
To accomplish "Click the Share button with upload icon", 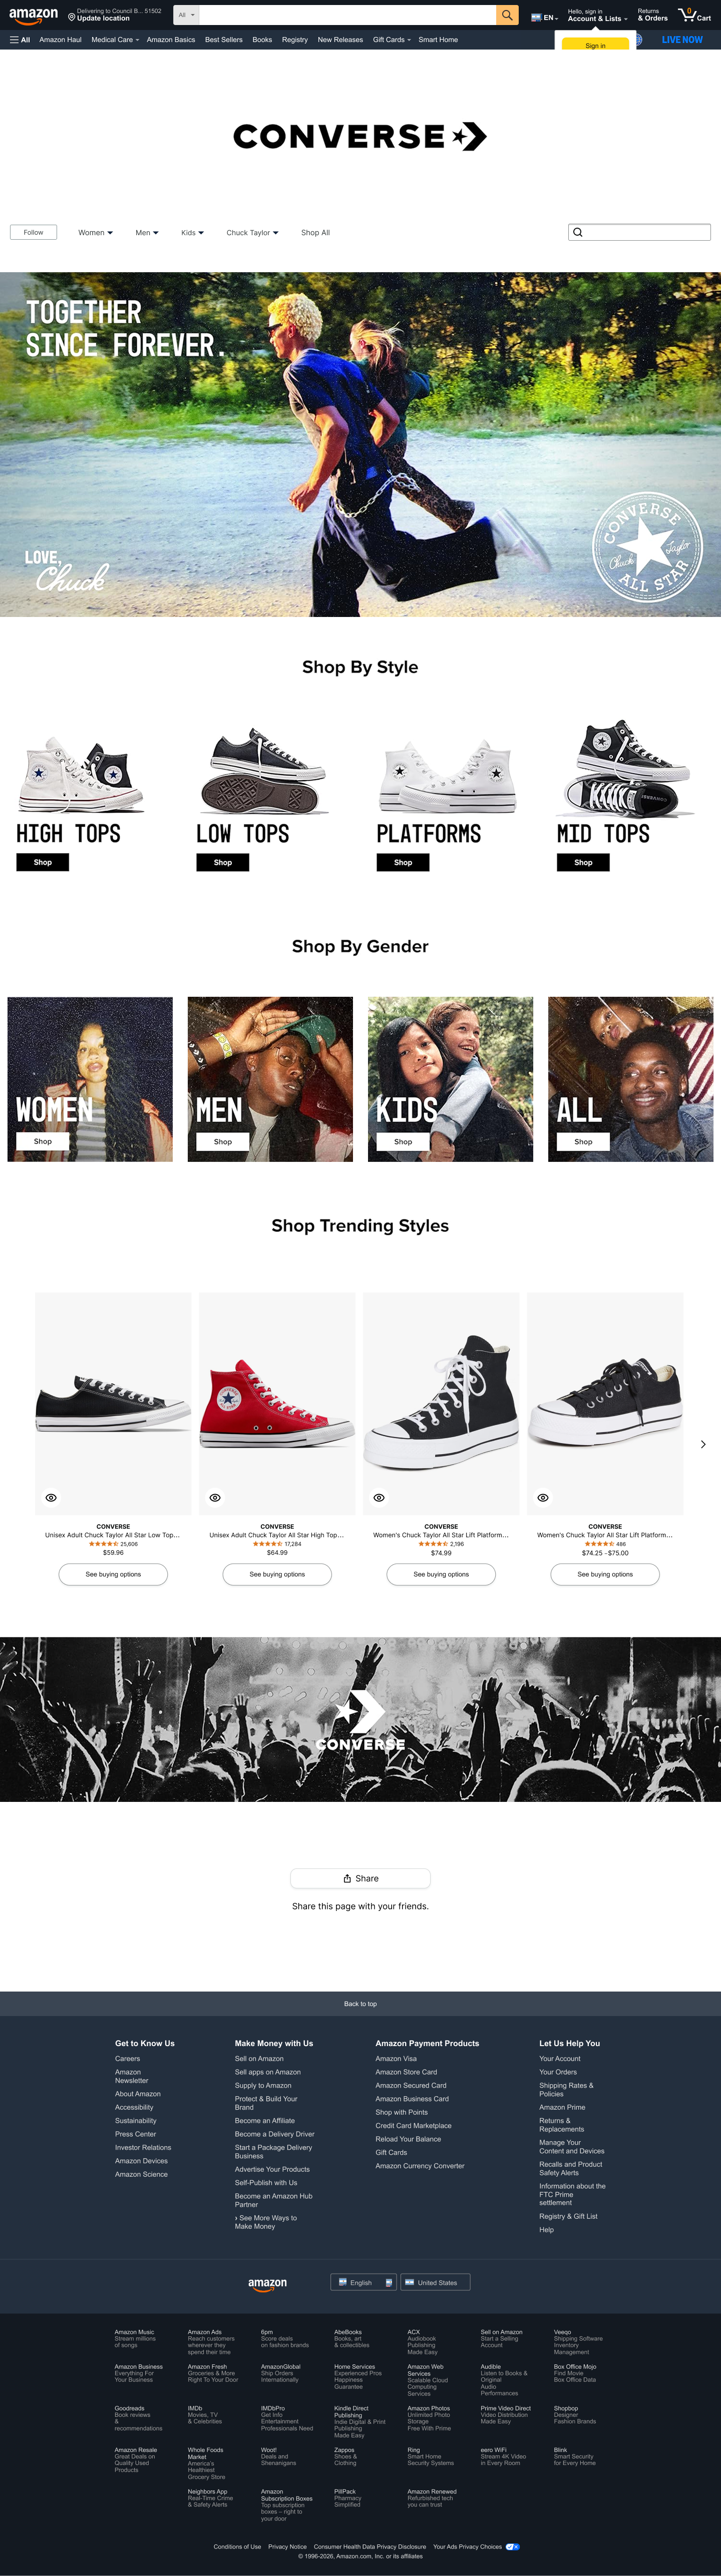I will point(360,1878).
